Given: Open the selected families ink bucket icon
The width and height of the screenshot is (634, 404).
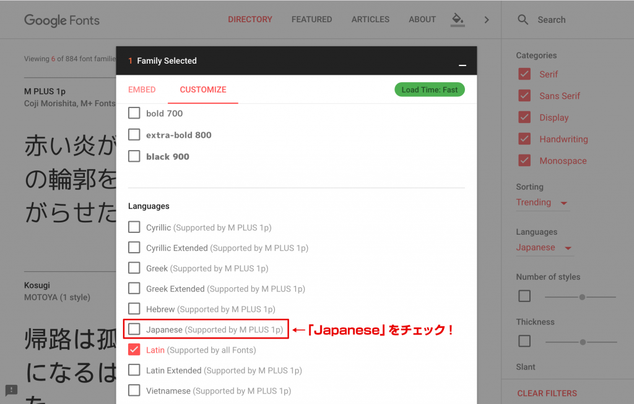Looking at the screenshot, I should click(x=458, y=19).
